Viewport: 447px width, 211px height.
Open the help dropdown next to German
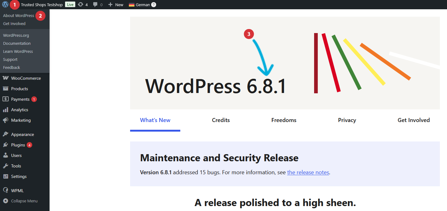point(154,4)
